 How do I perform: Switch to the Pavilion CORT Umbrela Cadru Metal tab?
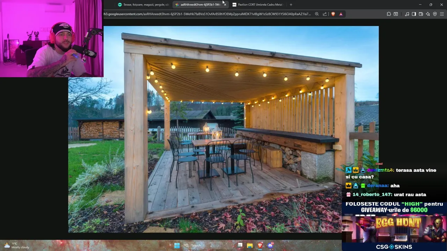tap(257, 5)
